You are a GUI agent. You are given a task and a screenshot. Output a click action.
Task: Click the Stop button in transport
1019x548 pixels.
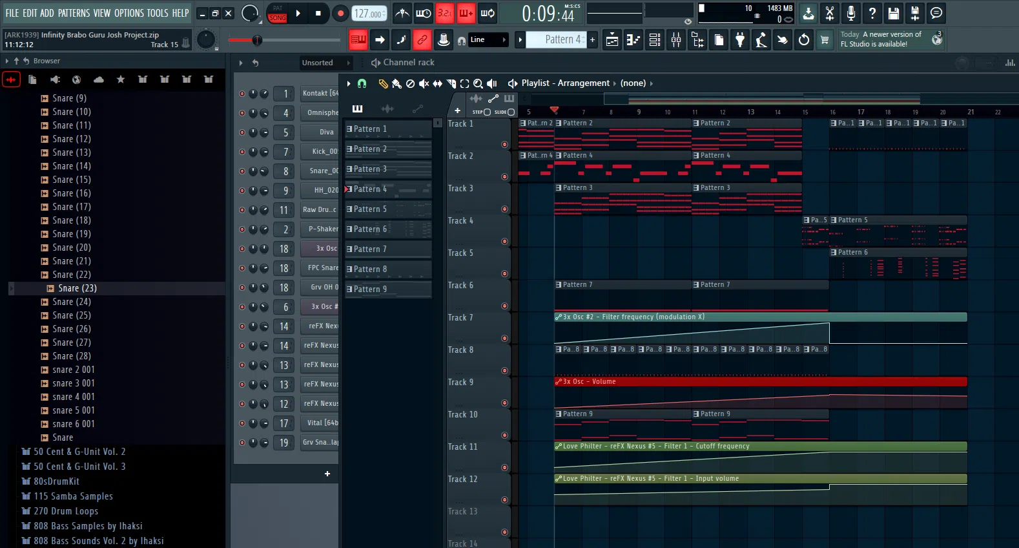318,13
